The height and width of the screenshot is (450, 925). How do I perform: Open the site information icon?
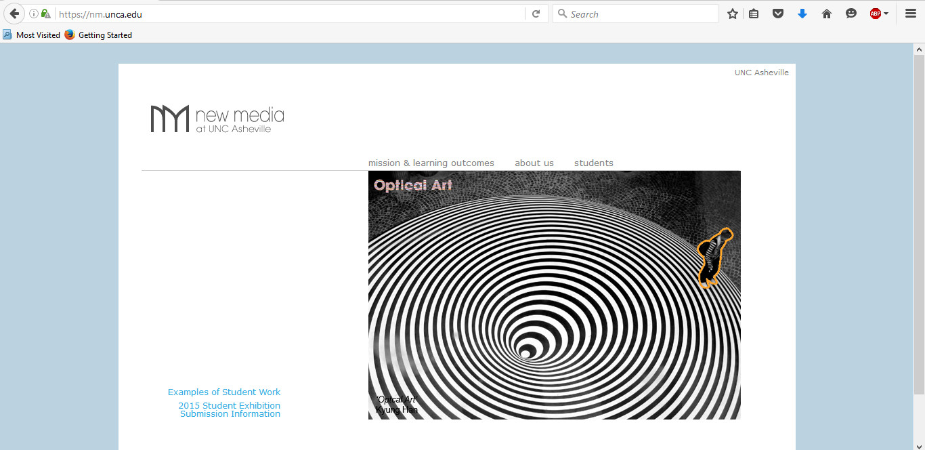[x=34, y=14]
